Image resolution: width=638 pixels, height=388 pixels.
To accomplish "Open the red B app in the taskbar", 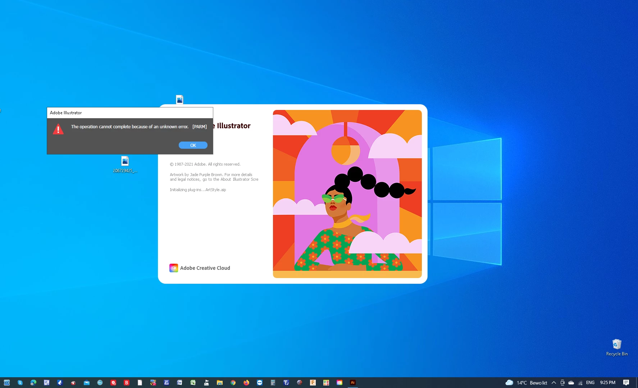I will [127, 383].
